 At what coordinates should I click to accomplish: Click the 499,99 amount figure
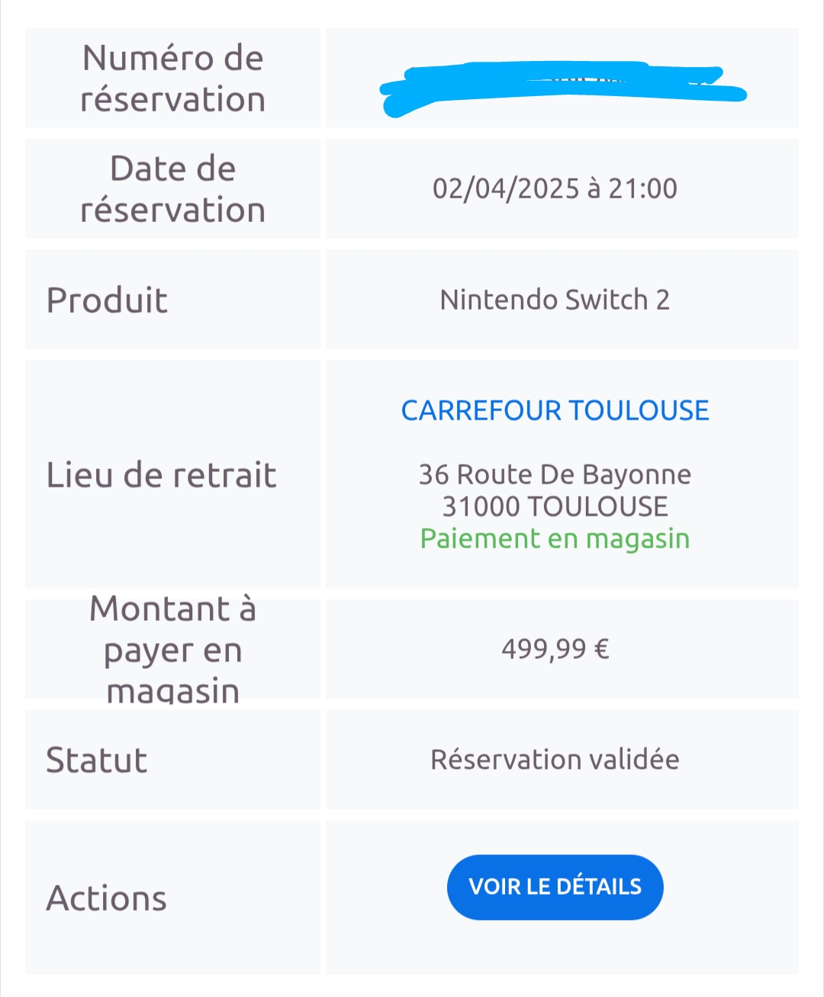tap(544, 649)
